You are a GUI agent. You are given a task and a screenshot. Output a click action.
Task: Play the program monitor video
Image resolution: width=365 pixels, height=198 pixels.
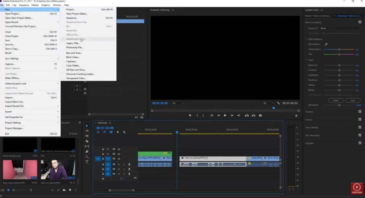click(225, 115)
